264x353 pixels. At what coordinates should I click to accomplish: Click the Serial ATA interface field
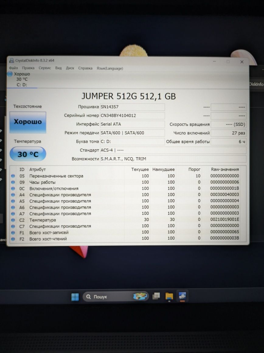[132, 124]
